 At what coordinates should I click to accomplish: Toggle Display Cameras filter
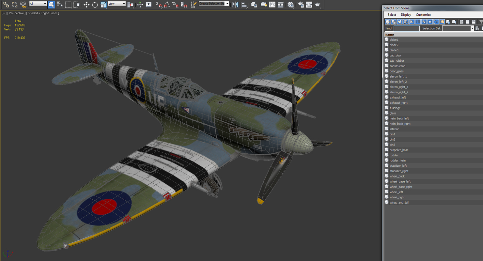(x=406, y=22)
